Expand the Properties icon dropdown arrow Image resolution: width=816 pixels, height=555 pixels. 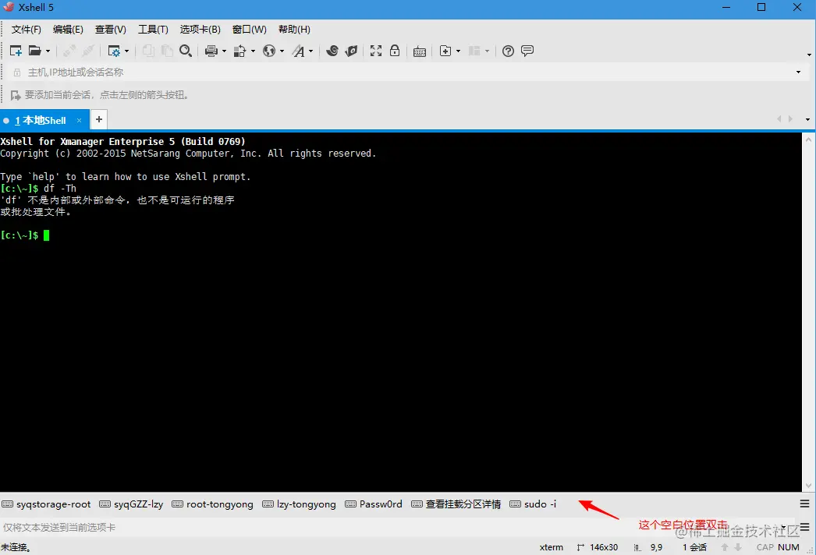(127, 51)
